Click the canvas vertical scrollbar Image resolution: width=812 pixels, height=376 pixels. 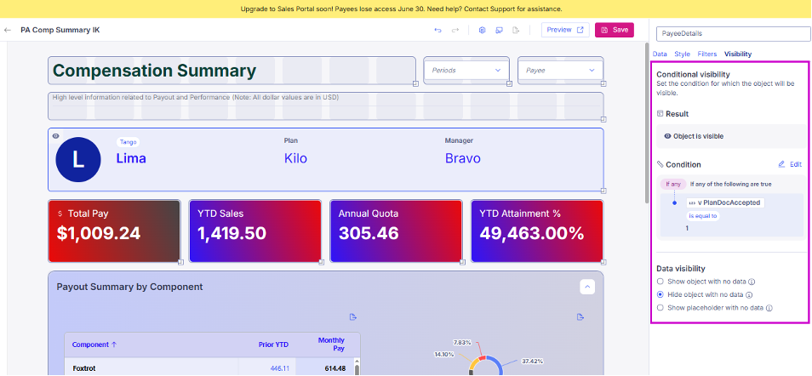pyautogui.click(x=647, y=122)
